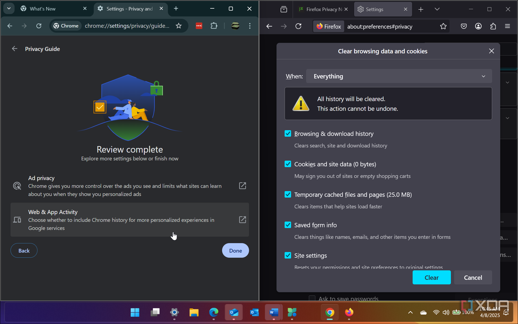Open the Ad privacy settings row

130,186
